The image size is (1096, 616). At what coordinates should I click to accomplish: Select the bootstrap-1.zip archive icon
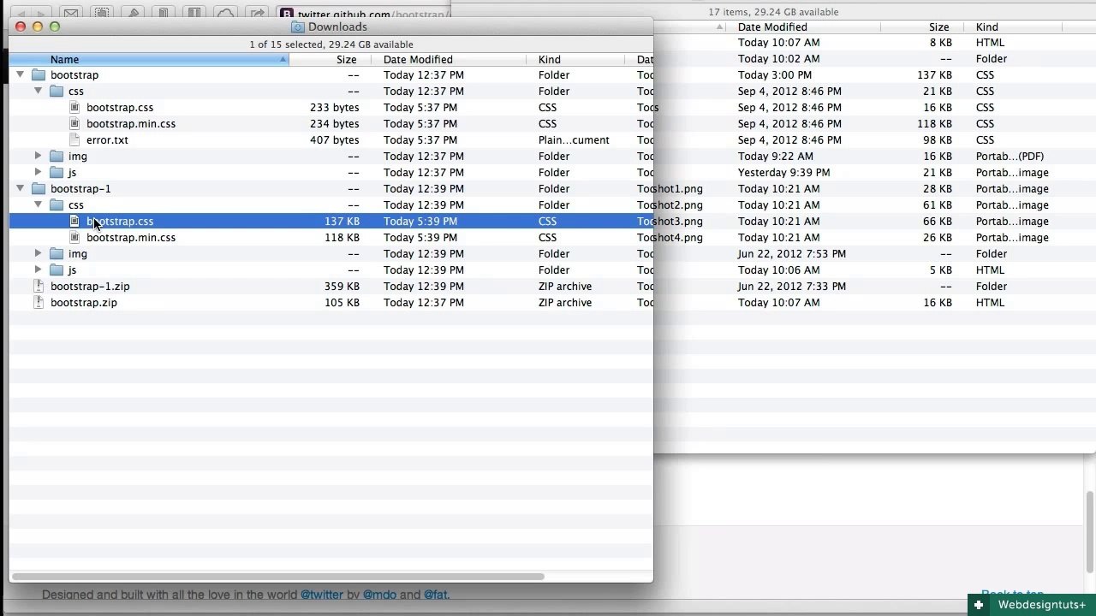click(x=39, y=286)
